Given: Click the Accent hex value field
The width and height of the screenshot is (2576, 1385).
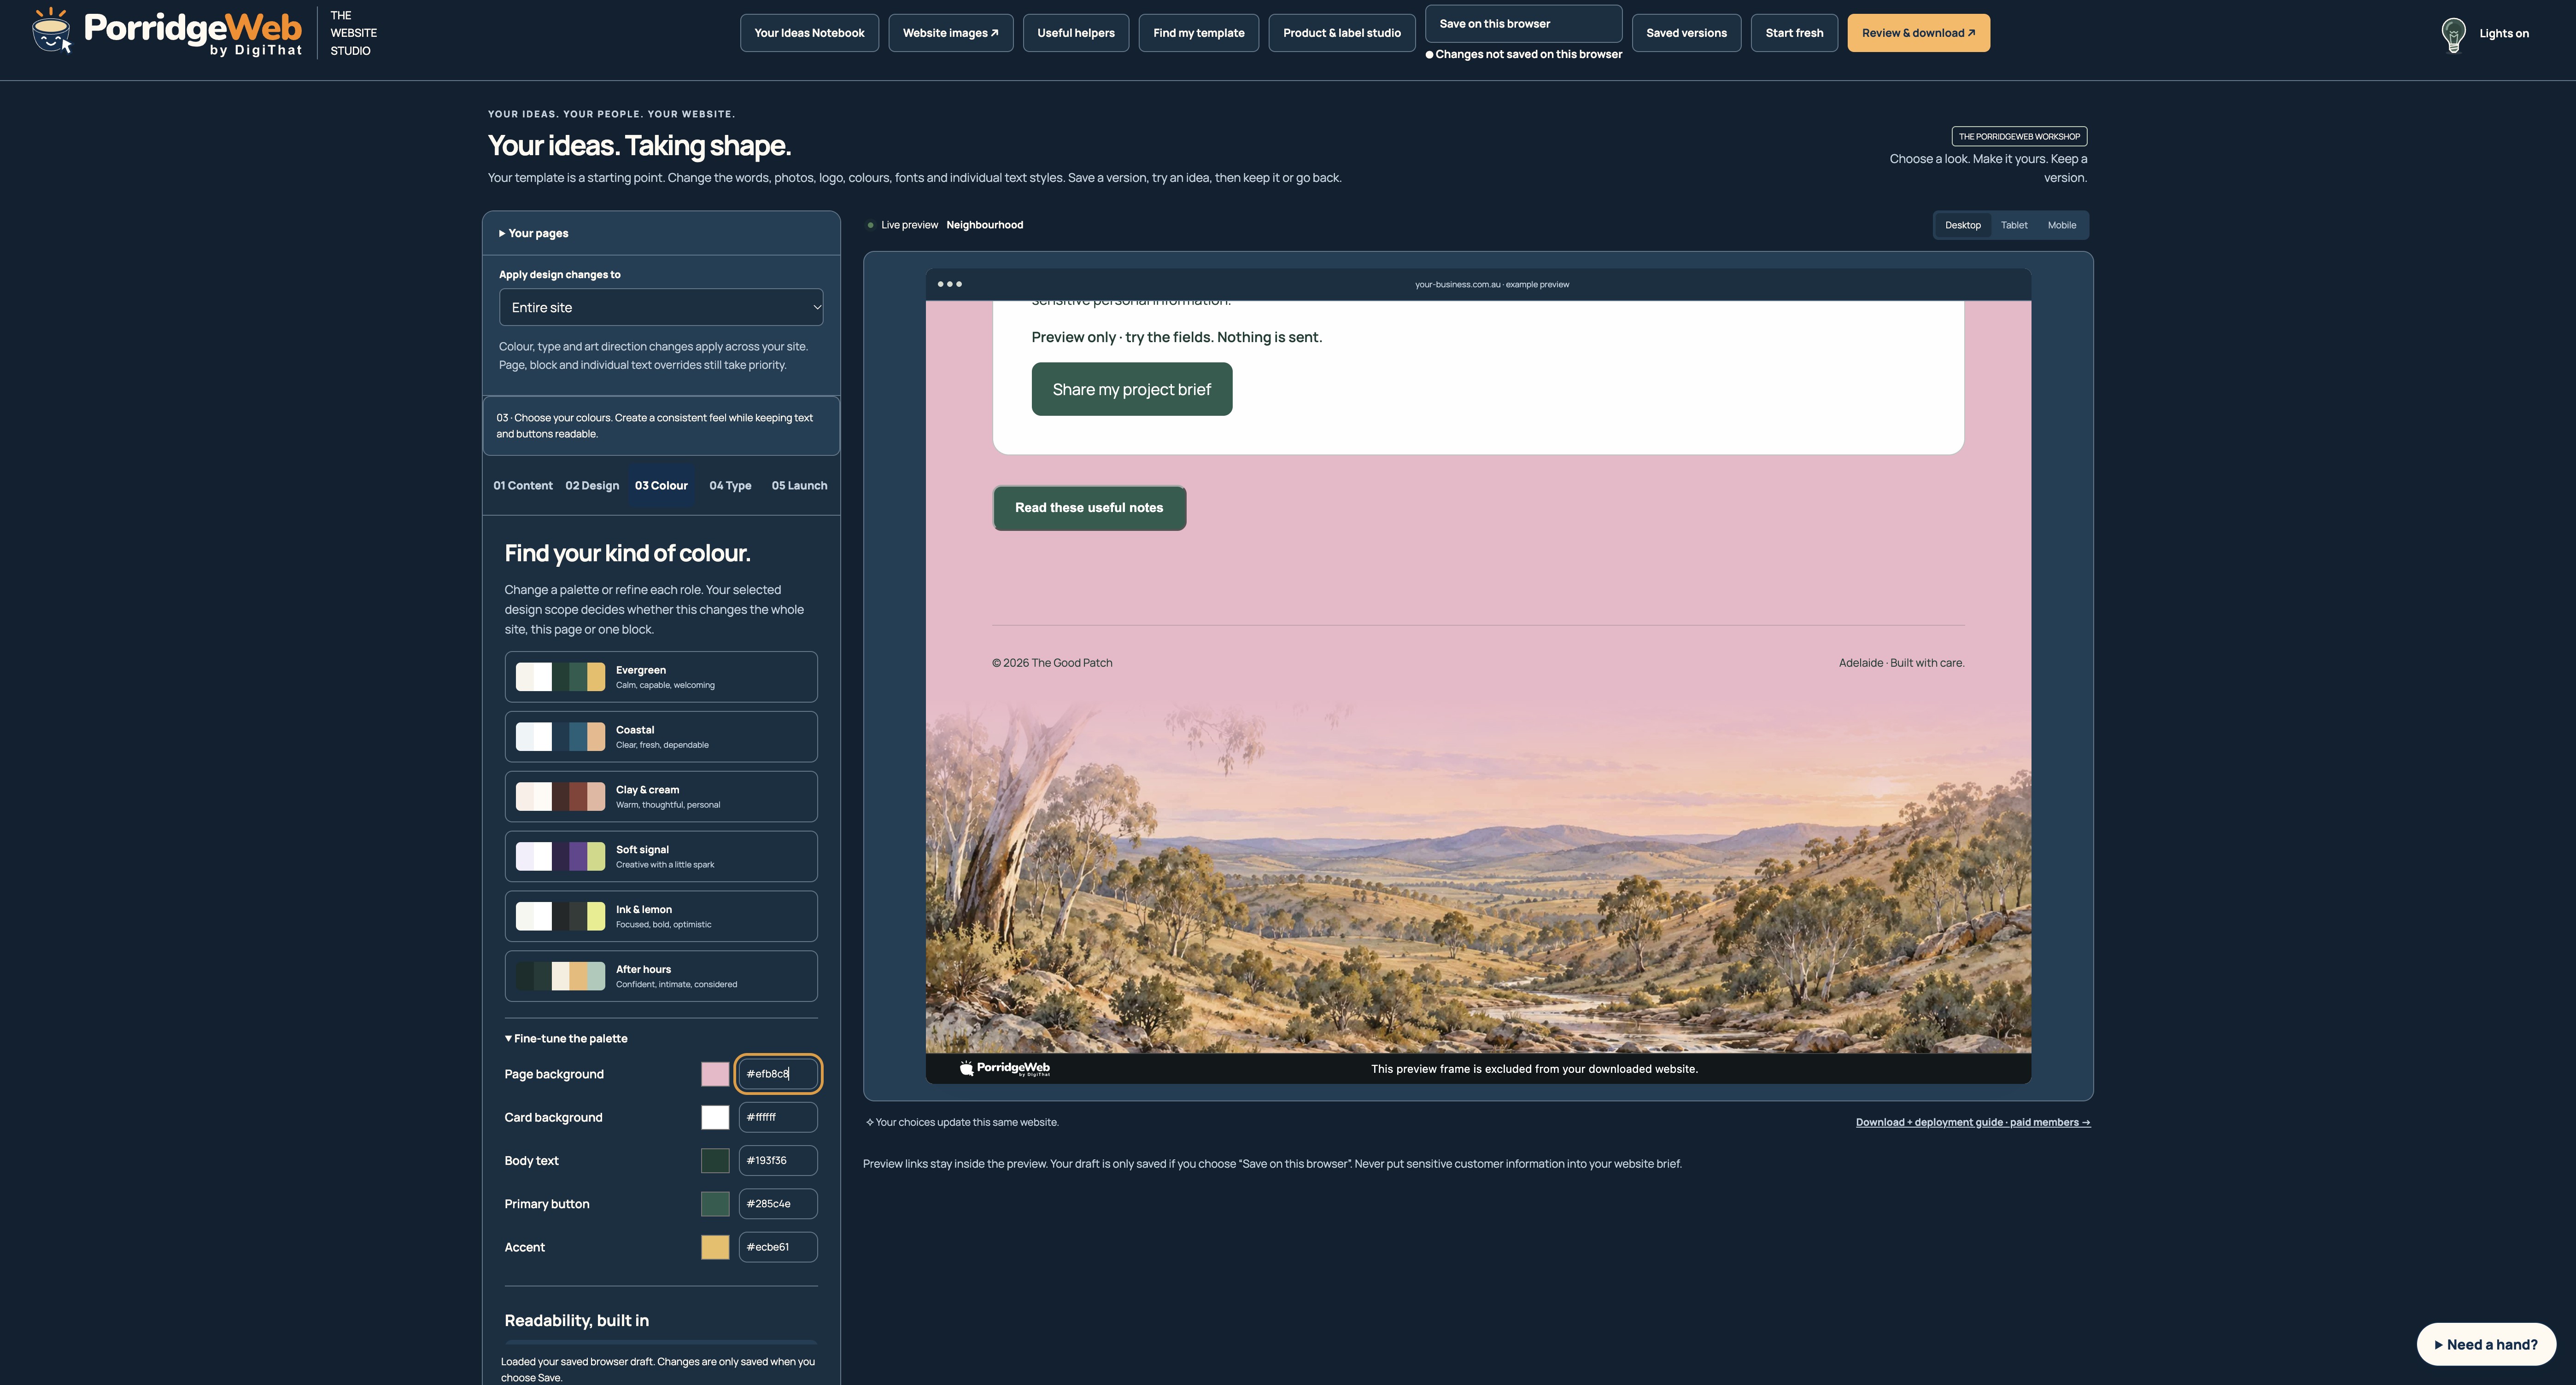Looking at the screenshot, I should [778, 1247].
